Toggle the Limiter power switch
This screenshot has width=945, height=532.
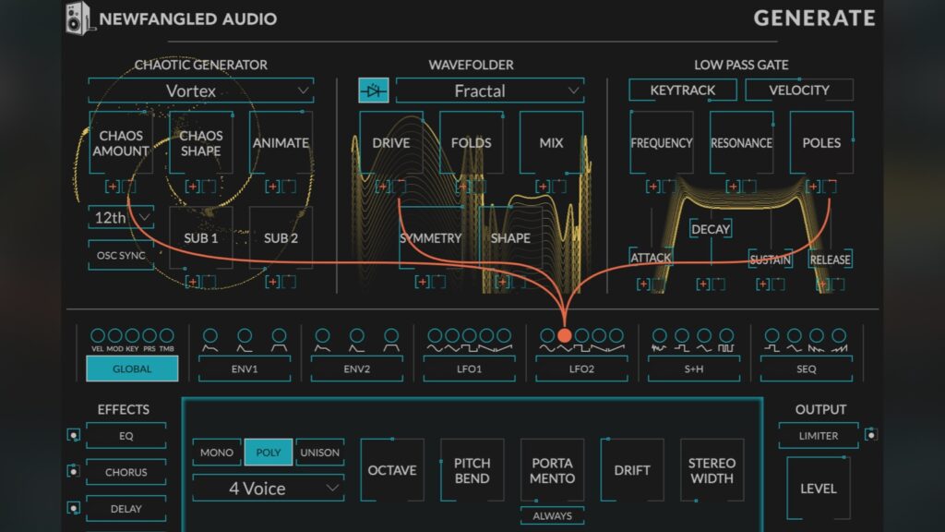(871, 434)
